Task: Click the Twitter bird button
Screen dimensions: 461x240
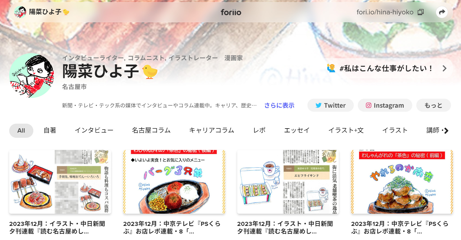Action: point(330,105)
